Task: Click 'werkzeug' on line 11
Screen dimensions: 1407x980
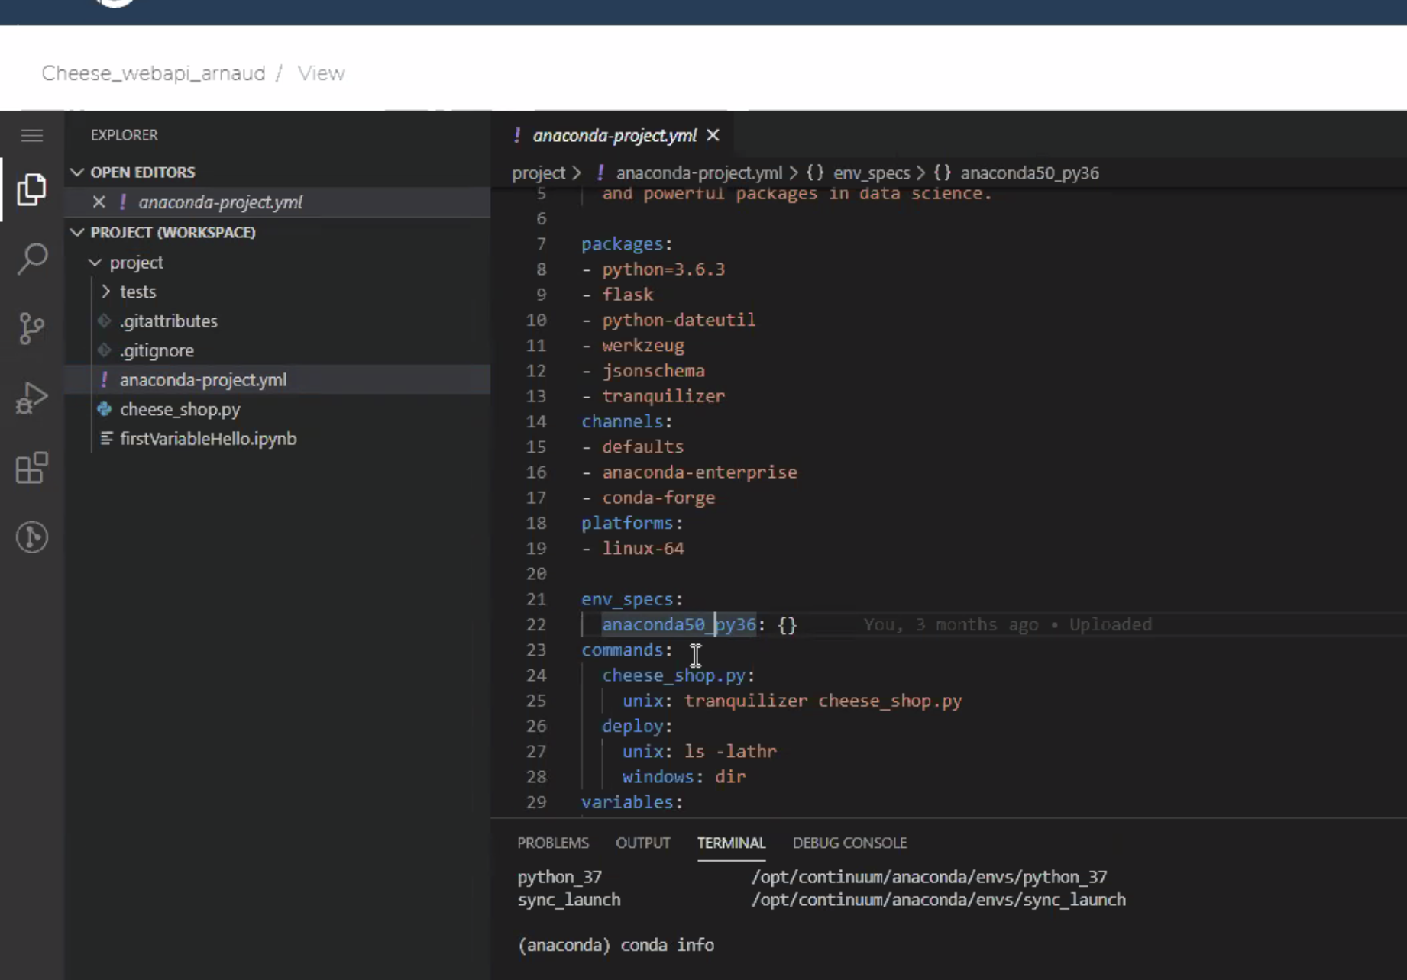Action: pos(643,346)
